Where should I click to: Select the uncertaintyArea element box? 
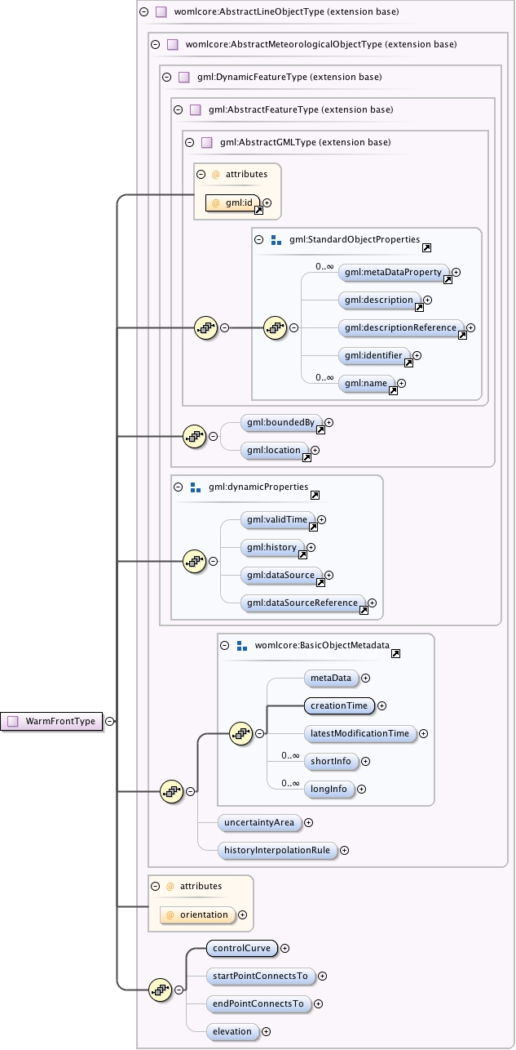[x=258, y=822]
